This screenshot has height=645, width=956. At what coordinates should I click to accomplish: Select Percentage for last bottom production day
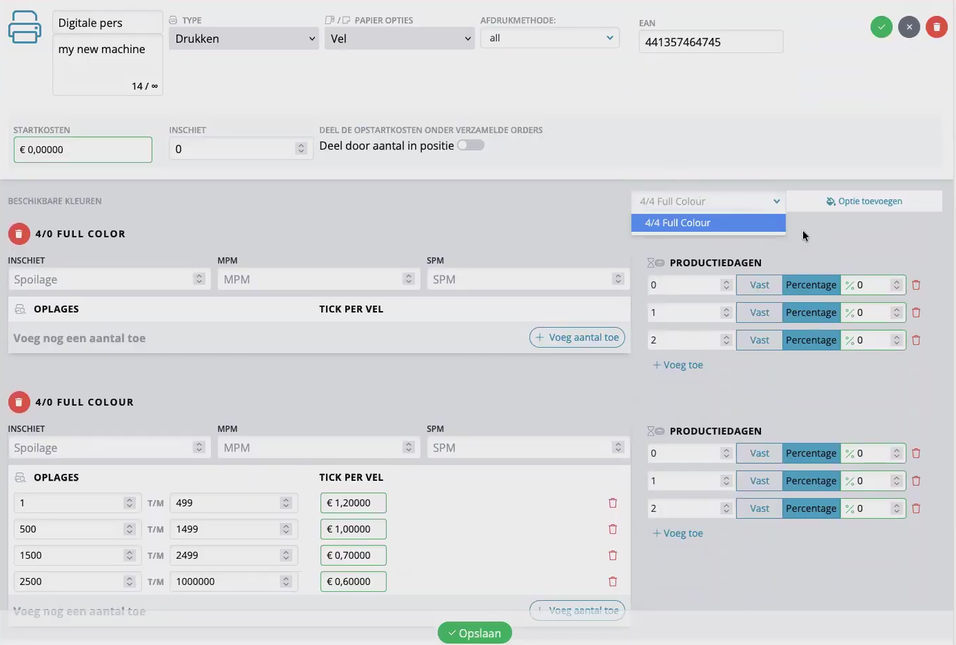[811, 508]
